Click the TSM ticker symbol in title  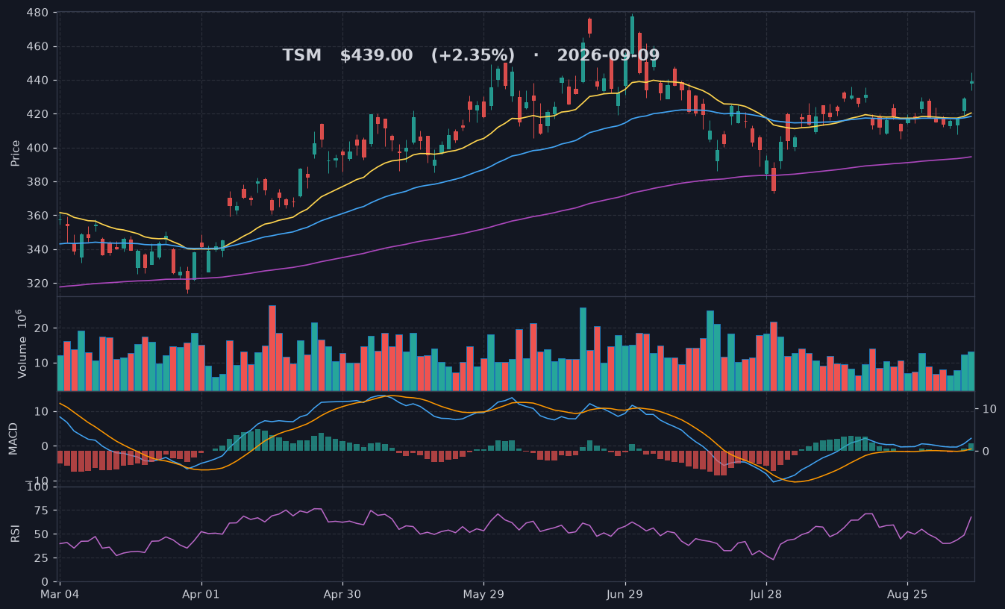coord(301,55)
